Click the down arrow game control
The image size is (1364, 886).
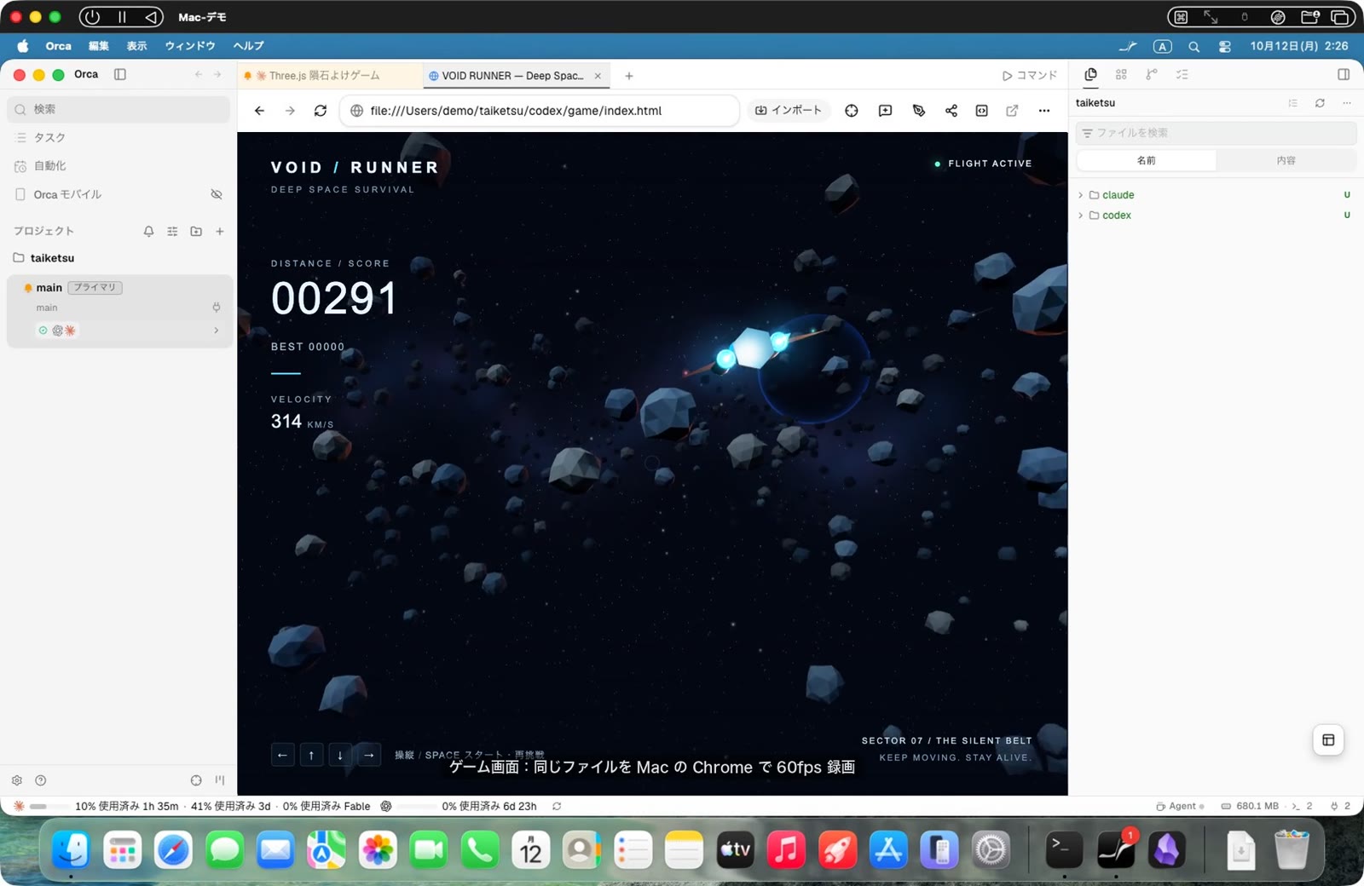[340, 755]
